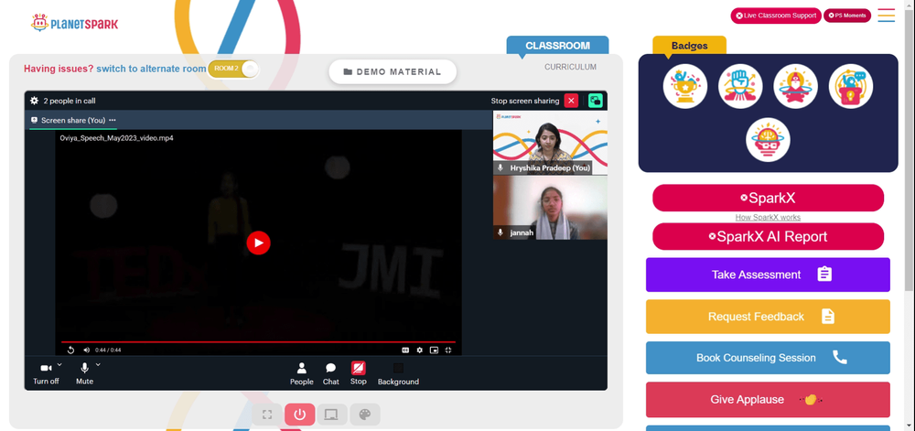The height and width of the screenshot is (431, 915).
Task: Exit full screen in video player
Action: tap(448, 350)
